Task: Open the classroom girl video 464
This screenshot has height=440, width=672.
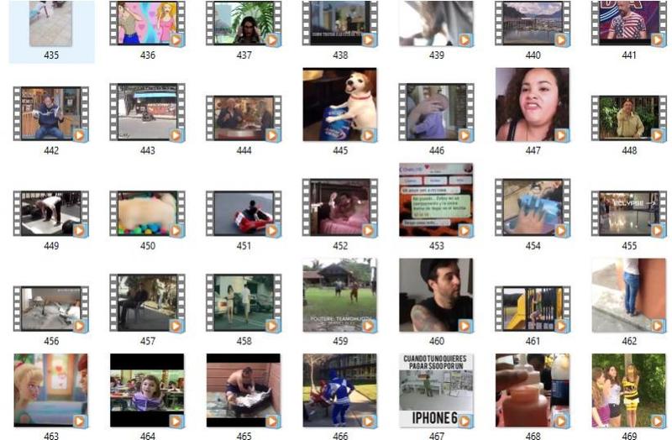Action: point(147,390)
